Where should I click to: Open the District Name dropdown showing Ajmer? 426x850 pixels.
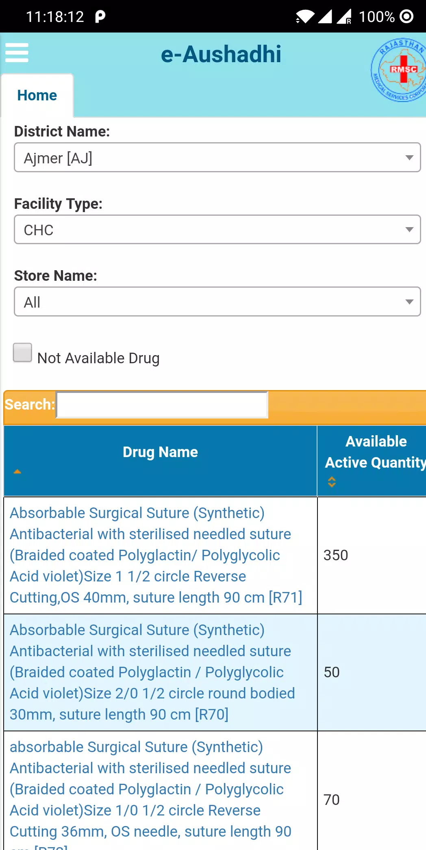pos(217,157)
